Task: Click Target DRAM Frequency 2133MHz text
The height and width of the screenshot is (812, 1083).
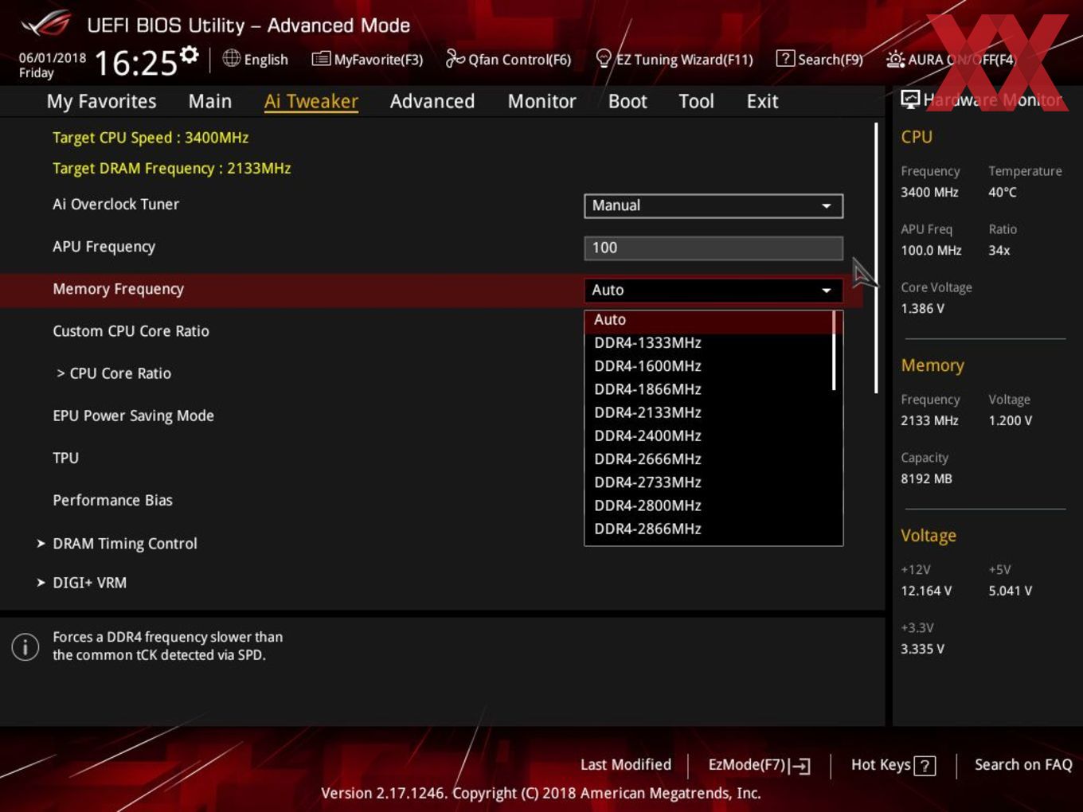Action: (x=171, y=168)
